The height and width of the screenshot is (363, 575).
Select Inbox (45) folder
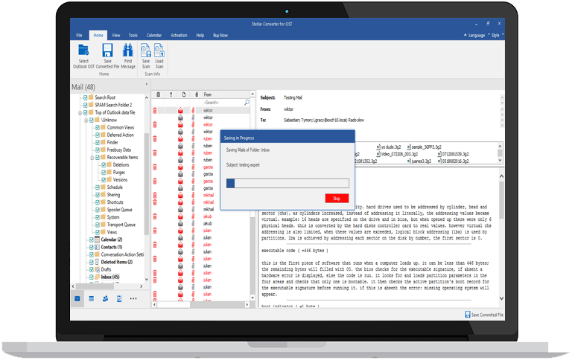click(x=110, y=277)
